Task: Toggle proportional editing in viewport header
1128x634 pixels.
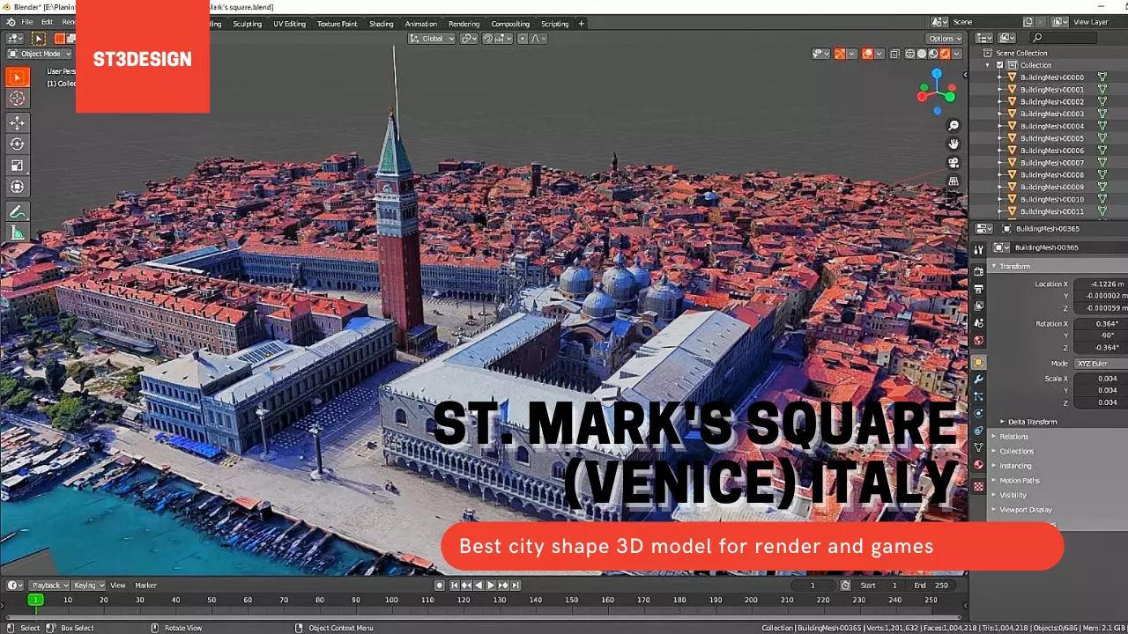Action: coord(523,39)
